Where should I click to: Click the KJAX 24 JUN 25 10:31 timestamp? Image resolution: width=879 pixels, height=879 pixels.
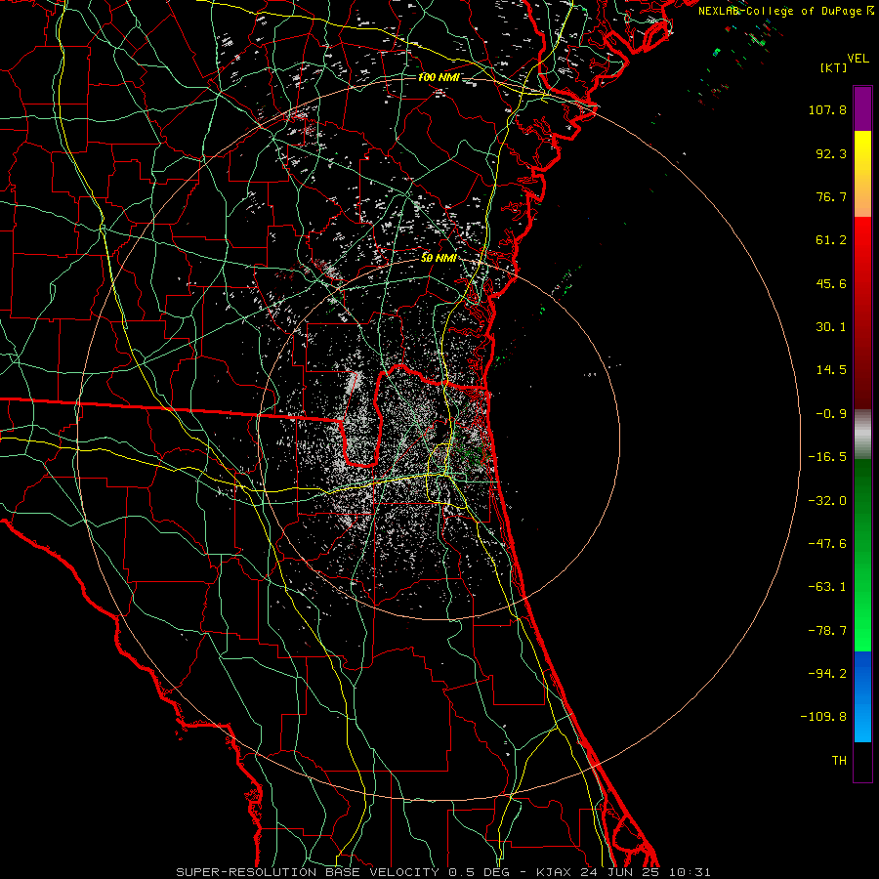(x=623, y=872)
